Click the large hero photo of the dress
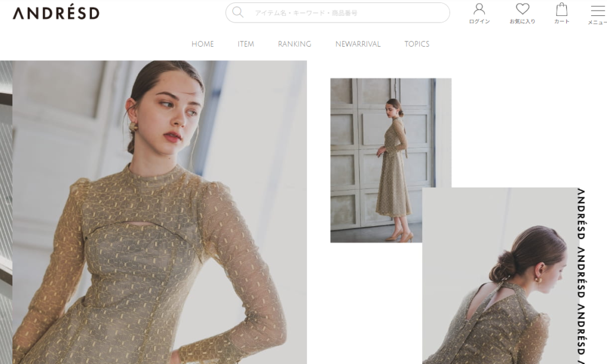The height and width of the screenshot is (364, 607). tap(159, 212)
